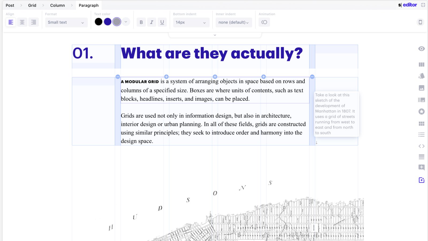Open the image insertion icon in sidebar

(421, 88)
